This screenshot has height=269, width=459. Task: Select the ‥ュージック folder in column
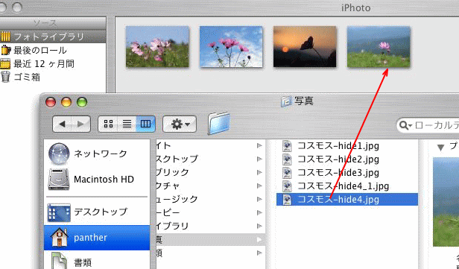pos(210,200)
